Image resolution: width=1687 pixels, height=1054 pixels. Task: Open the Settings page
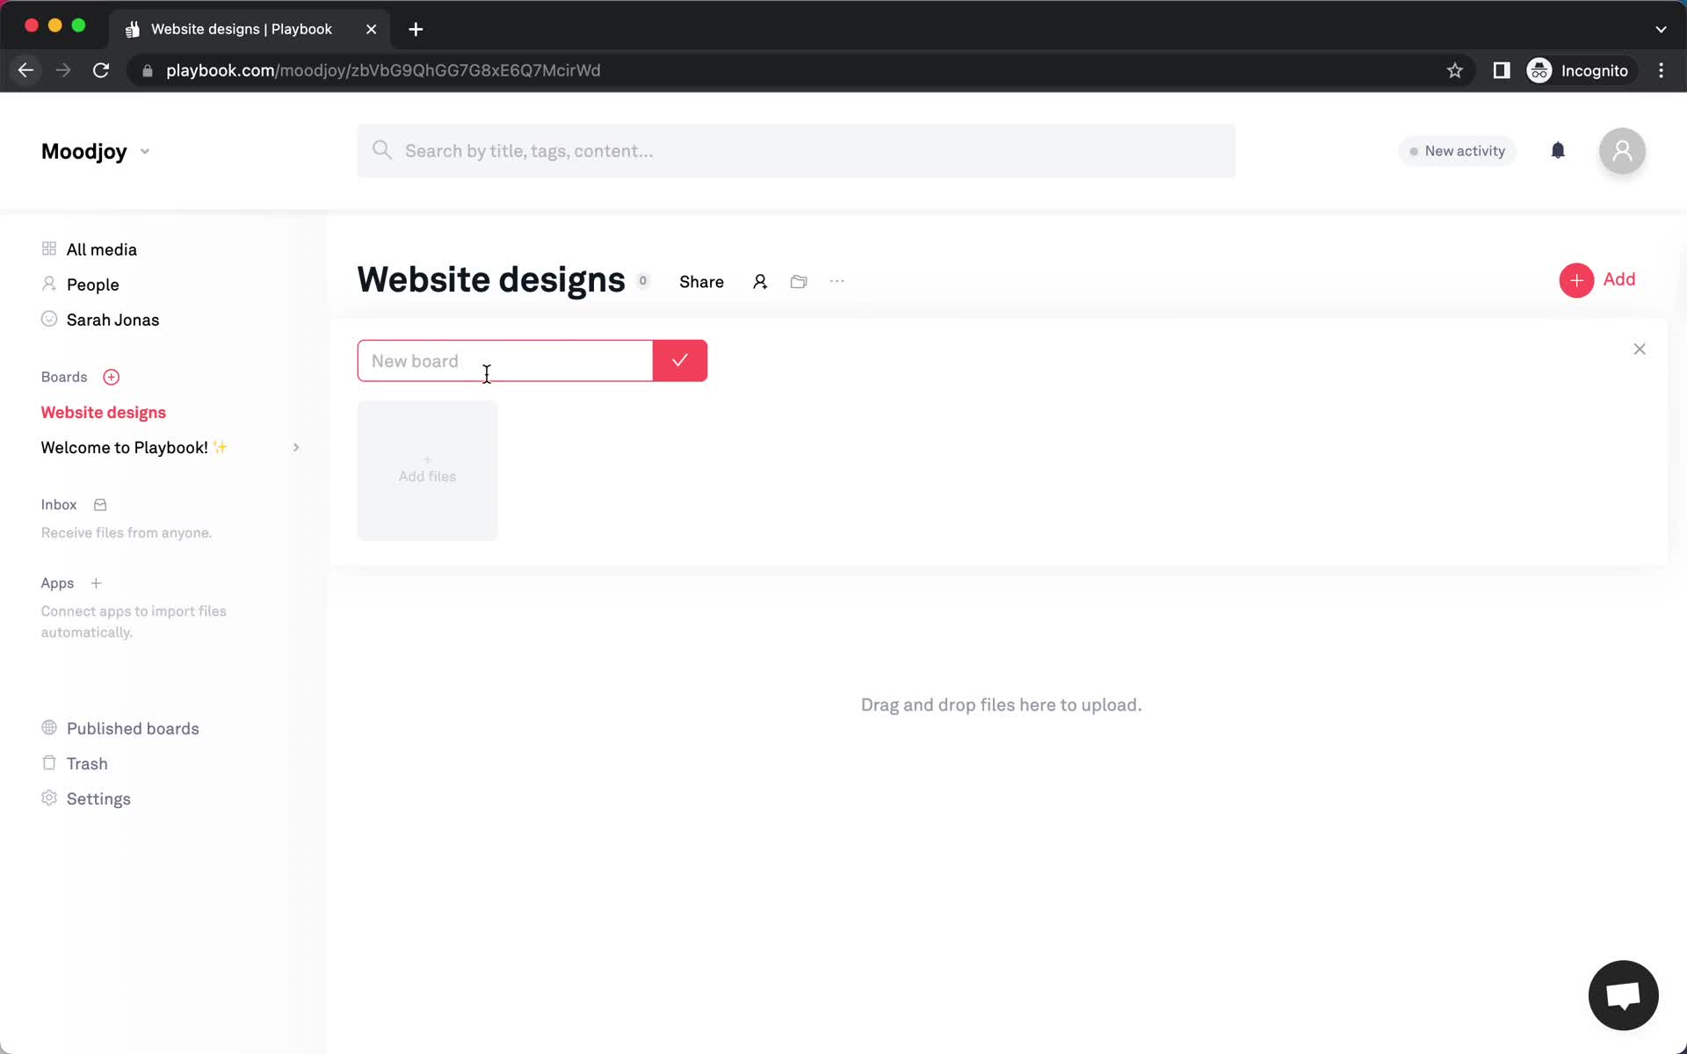point(98,799)
